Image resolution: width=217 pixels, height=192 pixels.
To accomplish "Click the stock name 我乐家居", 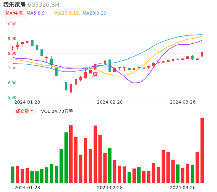I will (15, 5).
